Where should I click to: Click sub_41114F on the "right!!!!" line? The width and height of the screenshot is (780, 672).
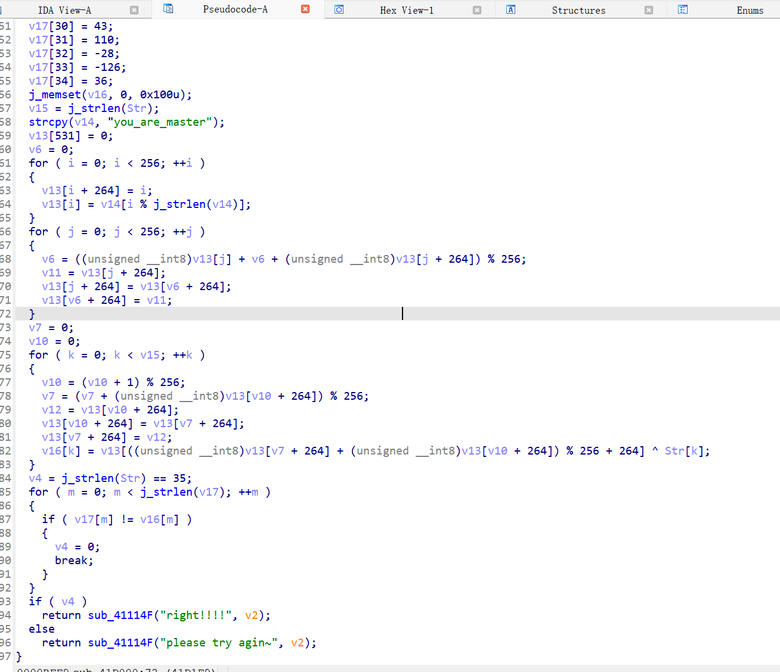pos(120,615)
